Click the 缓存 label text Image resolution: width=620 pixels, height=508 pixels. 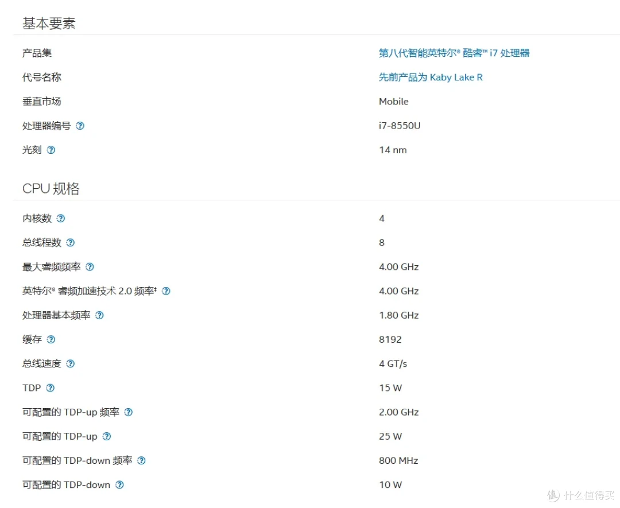(32, 339)
